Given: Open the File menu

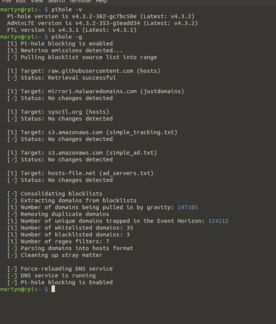Looking at the screenshot, I should [x=6, y=1].
